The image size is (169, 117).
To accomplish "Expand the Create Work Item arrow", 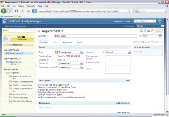I will coord(32,40).
